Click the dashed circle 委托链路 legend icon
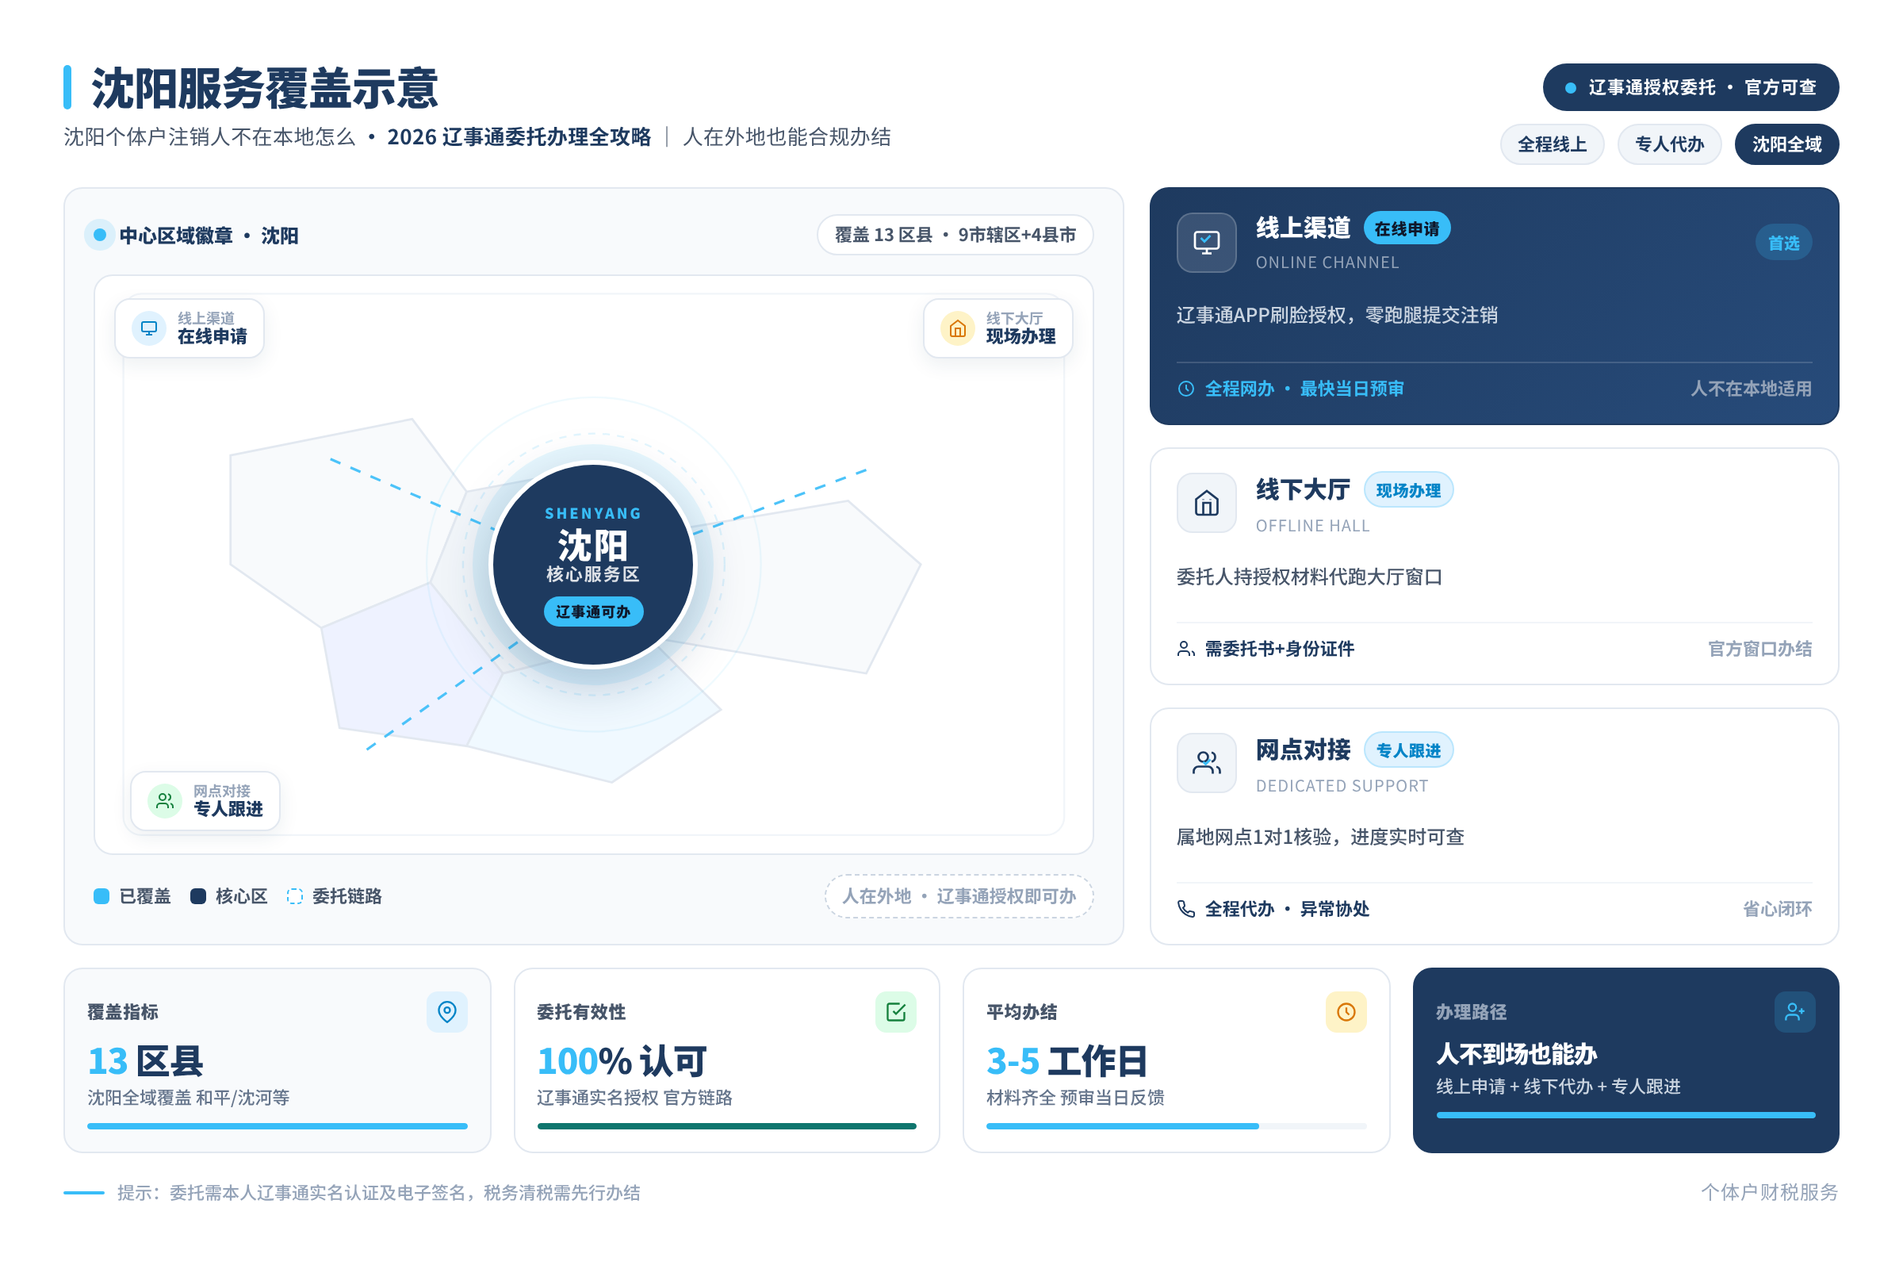 pos(294,896)
